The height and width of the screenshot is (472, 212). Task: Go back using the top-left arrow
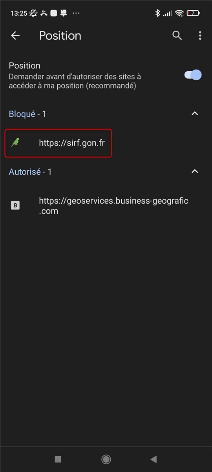coord(15,35)
